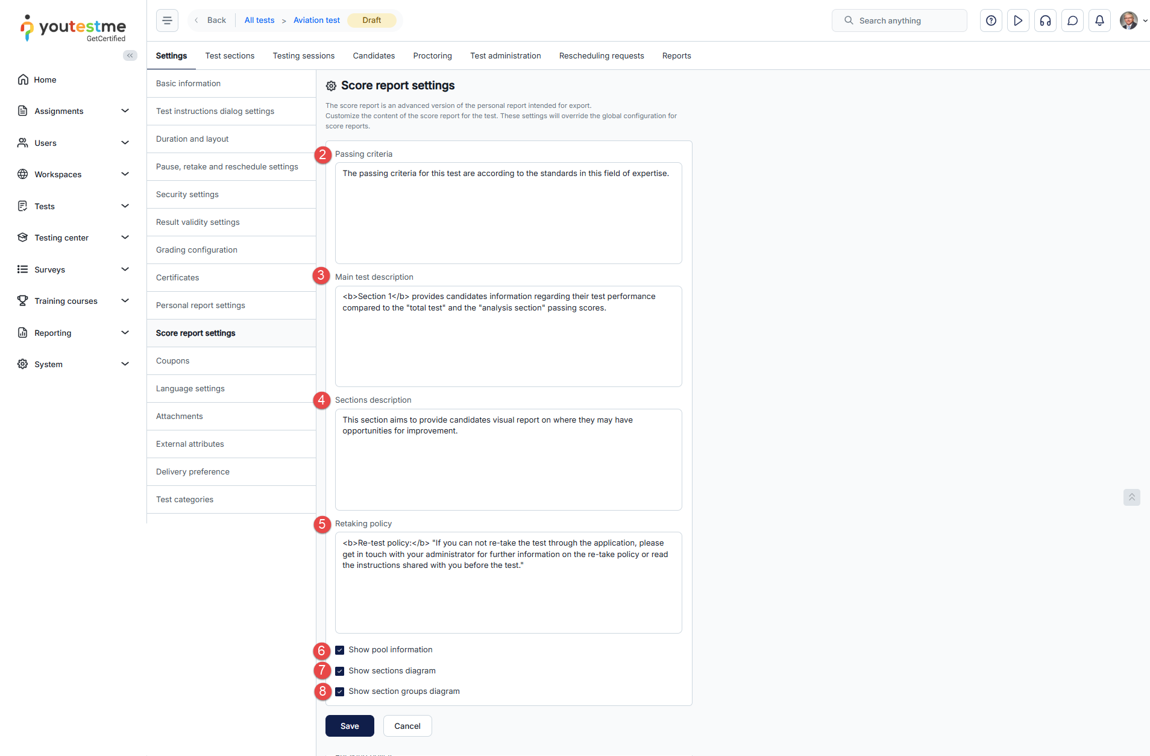Click the scroll-to-top double arrow icon
The height and width of the screenshot is (756, 1150).
(1131, 497)
